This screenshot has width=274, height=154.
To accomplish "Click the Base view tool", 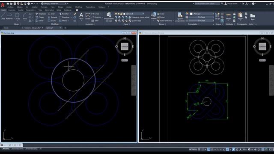I will pyautogui.click(x=253, y=17).
